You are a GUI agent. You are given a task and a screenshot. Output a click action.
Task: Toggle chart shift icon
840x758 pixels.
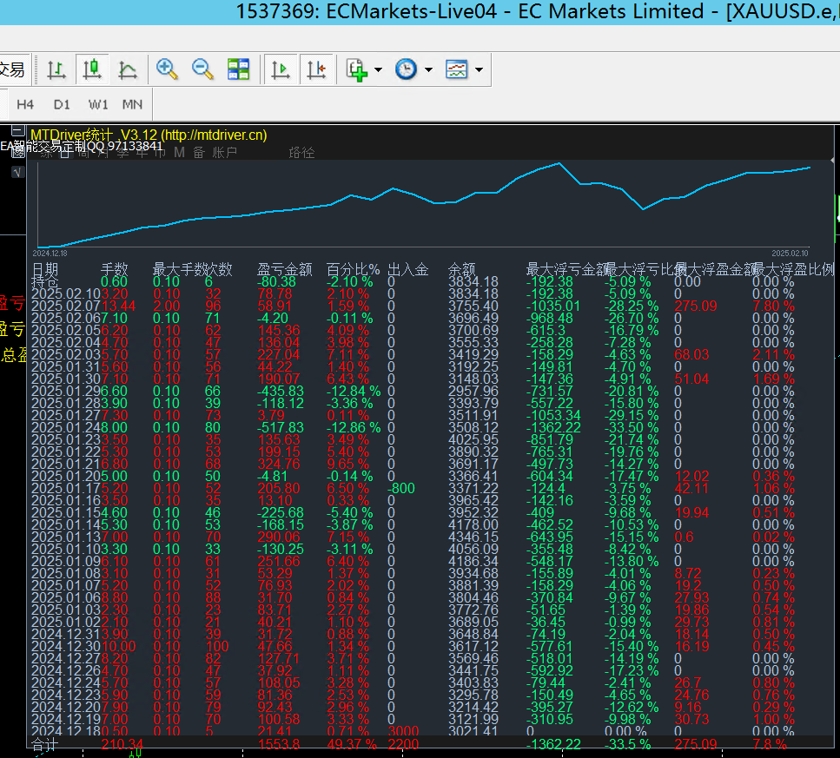point(315,69)
